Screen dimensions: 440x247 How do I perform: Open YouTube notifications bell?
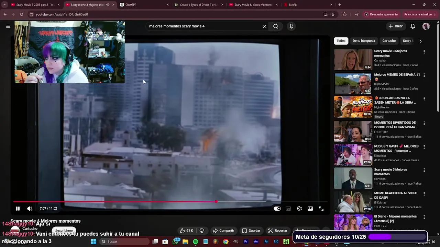pos(413,26)
